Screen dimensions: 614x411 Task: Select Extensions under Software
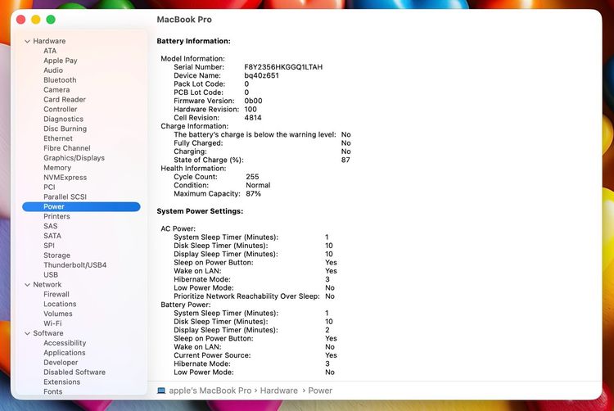[62, 382]
